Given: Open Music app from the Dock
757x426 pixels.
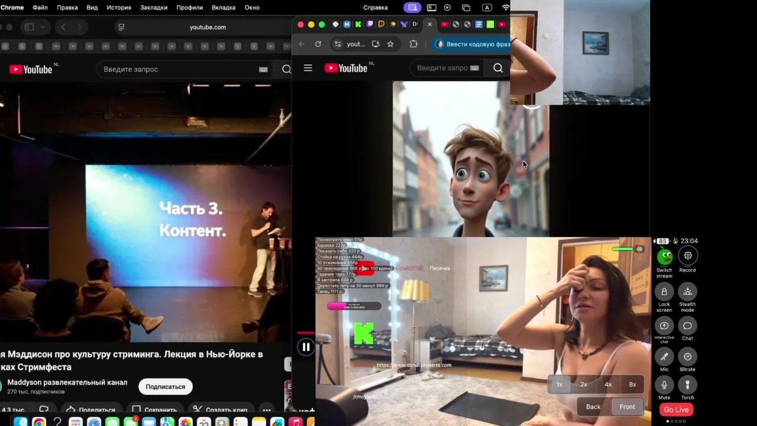Looking at the screenshot, I should click(x=295, y=422).
